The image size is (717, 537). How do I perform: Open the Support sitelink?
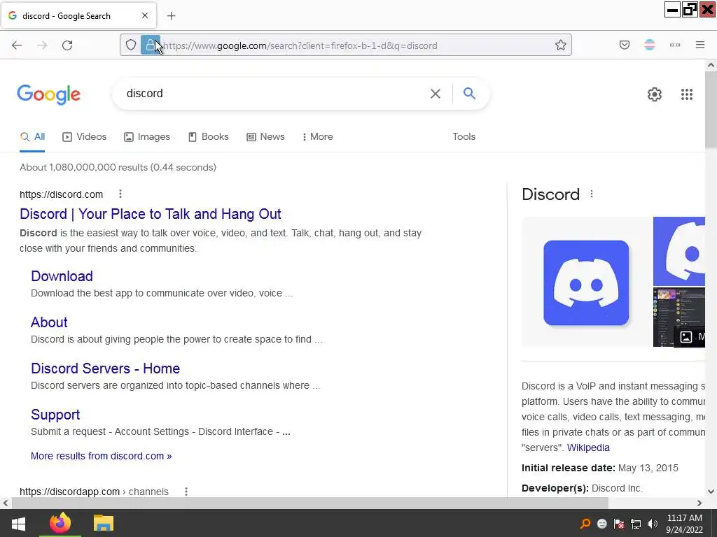point(55,414)
